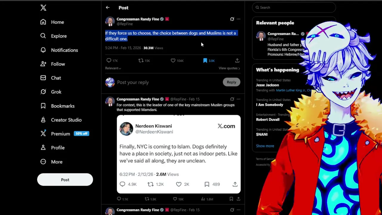382x215 pixels.
Task: Click the Show more trending link
Action: (265, 146)
